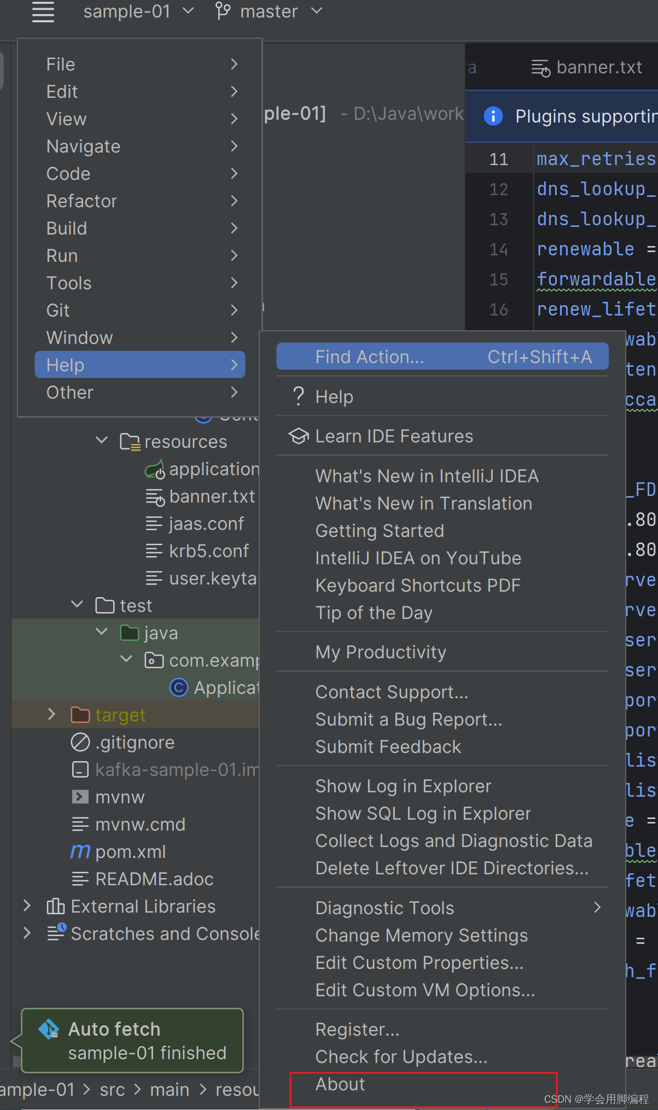Click the Scratches and Consoles icon
This screenshot has height=1110, width=658.
(56, 932)
